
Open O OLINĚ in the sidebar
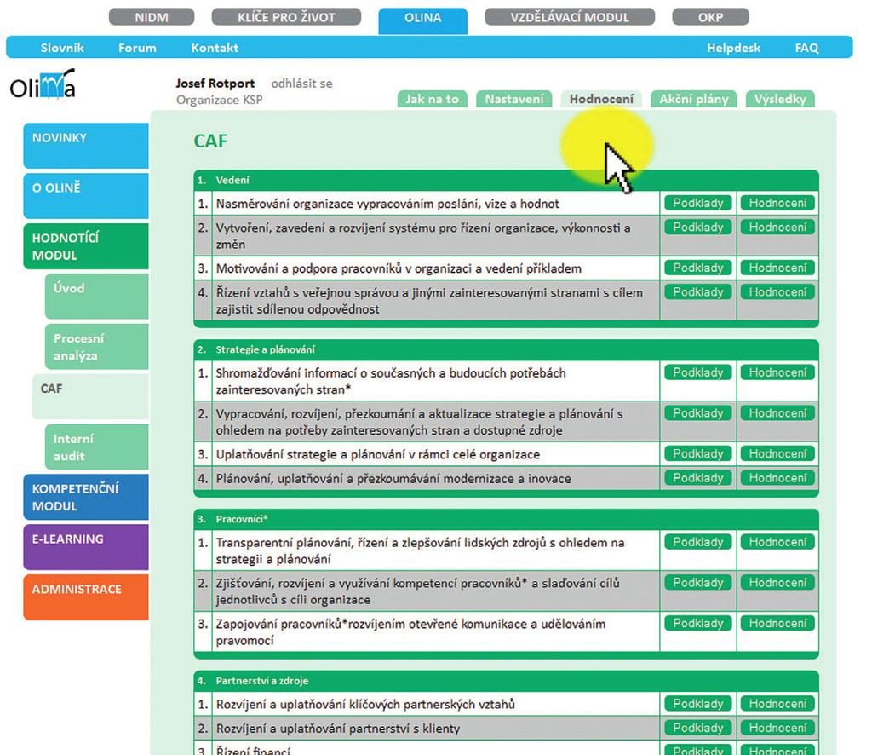click(x=86, y=196)
